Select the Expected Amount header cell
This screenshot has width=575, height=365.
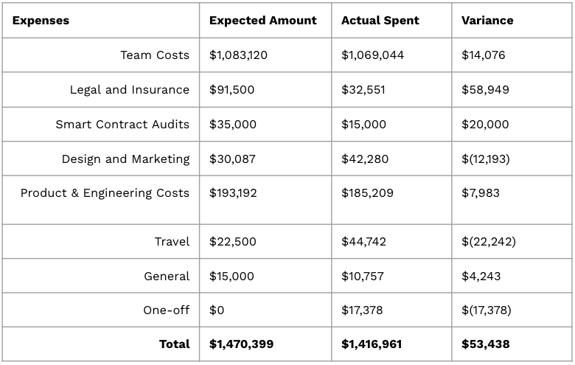[262, 21]
